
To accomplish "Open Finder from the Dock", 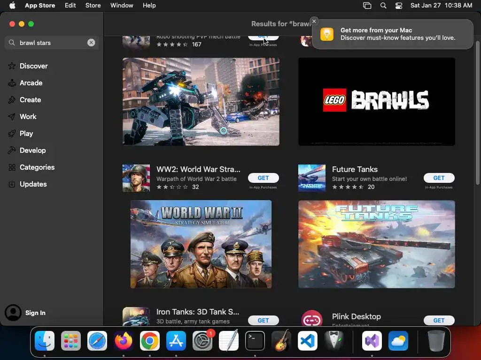I will click(45, 341).
